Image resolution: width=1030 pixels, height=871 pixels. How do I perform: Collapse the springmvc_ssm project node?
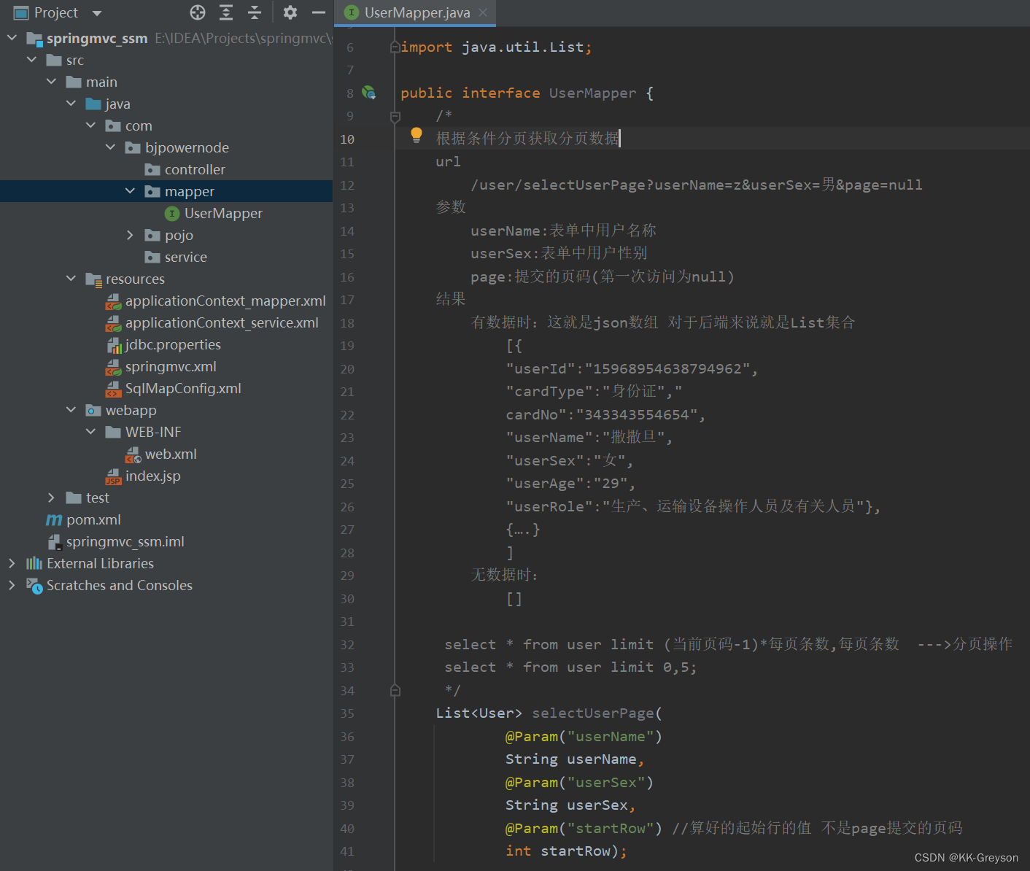click(x=12, y=38)
